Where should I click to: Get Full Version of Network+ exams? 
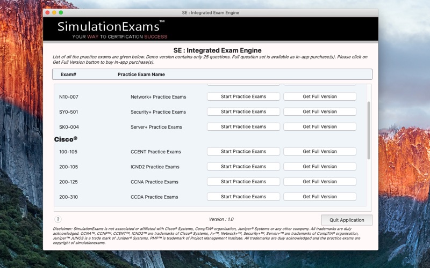(x=320, y=96)
